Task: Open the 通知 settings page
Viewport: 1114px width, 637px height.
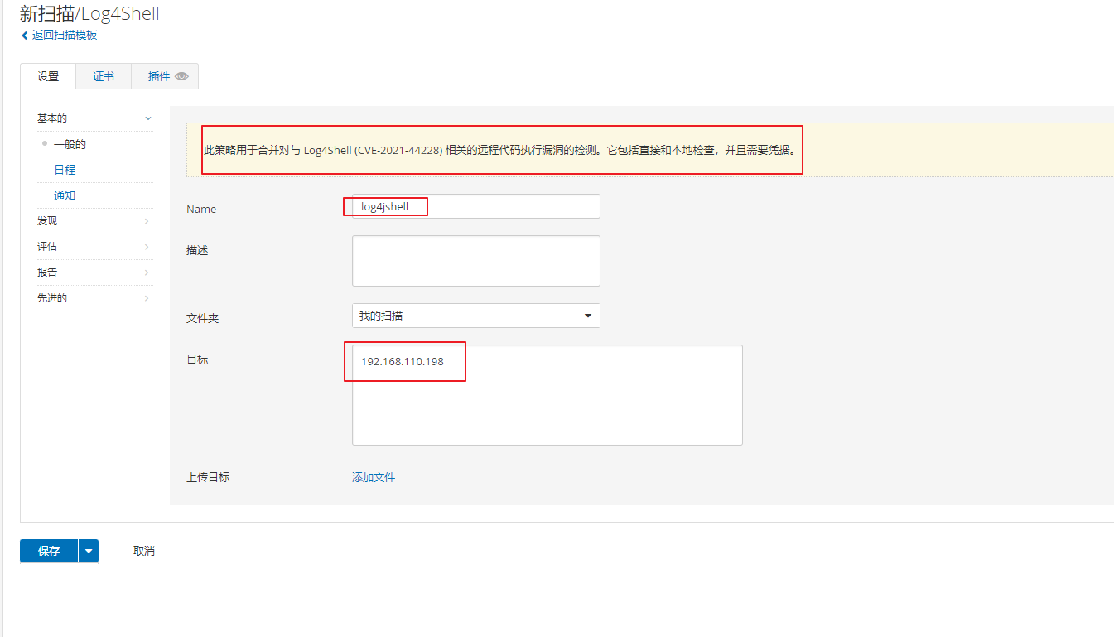Action: pos(65,196)
